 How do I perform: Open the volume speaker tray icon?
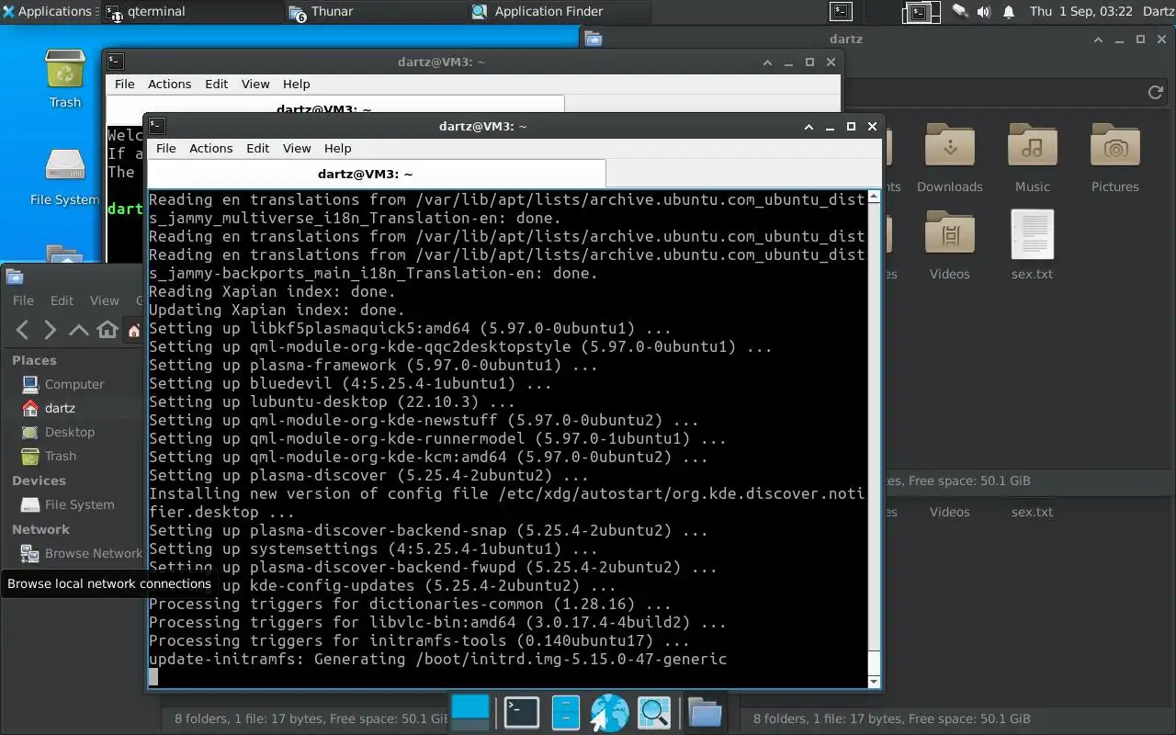(x=984, y=11)
